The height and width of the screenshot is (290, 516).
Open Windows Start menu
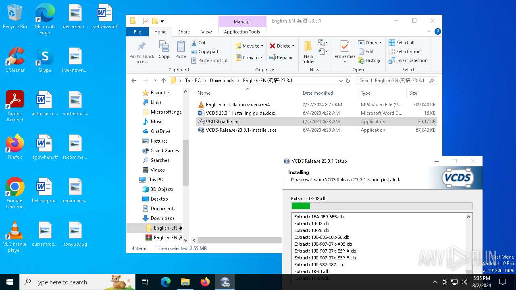pyautogui.click(x=10, y=282)
